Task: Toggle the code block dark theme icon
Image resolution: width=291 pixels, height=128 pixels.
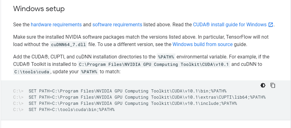Action: 263,85
